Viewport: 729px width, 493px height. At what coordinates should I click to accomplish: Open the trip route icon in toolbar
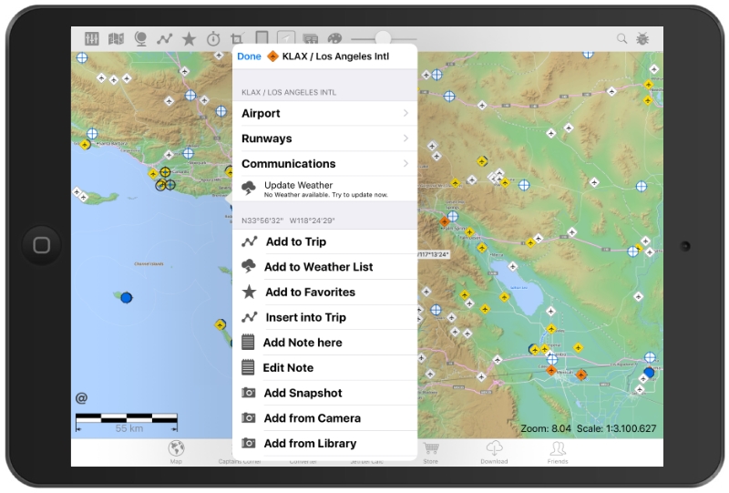point(165,39)
